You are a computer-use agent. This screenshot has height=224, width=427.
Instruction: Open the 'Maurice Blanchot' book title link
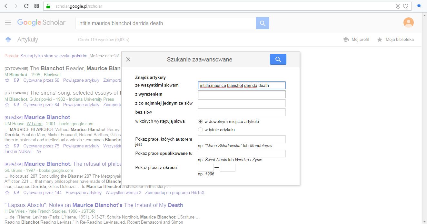(x=47, y=117)
